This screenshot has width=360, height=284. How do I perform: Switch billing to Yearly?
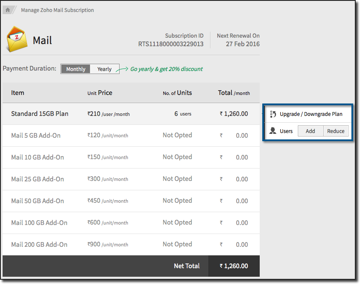[x=104, y=68]
